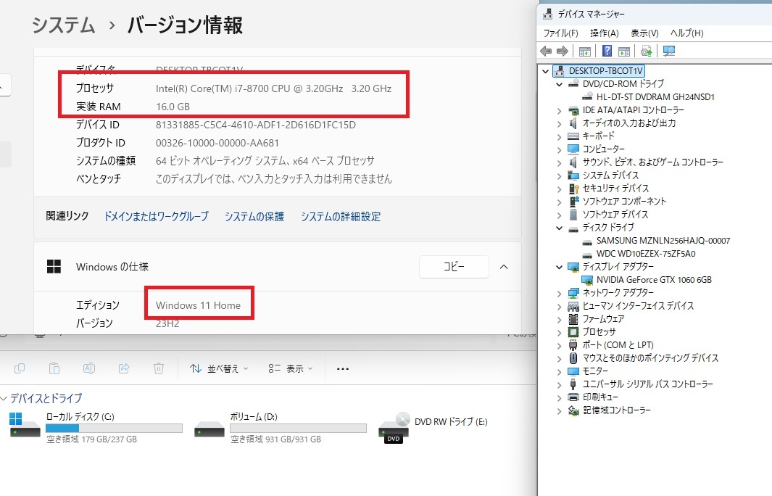The width and height of the screenshot is (772, 496).
Task: Click the Device Manager title bar icon
Action: point(547,14)
